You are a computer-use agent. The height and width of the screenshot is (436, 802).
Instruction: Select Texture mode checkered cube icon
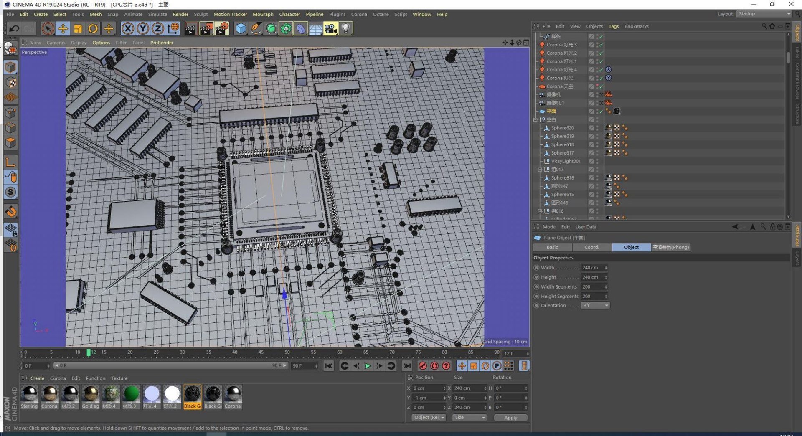(x=11, y=83)
